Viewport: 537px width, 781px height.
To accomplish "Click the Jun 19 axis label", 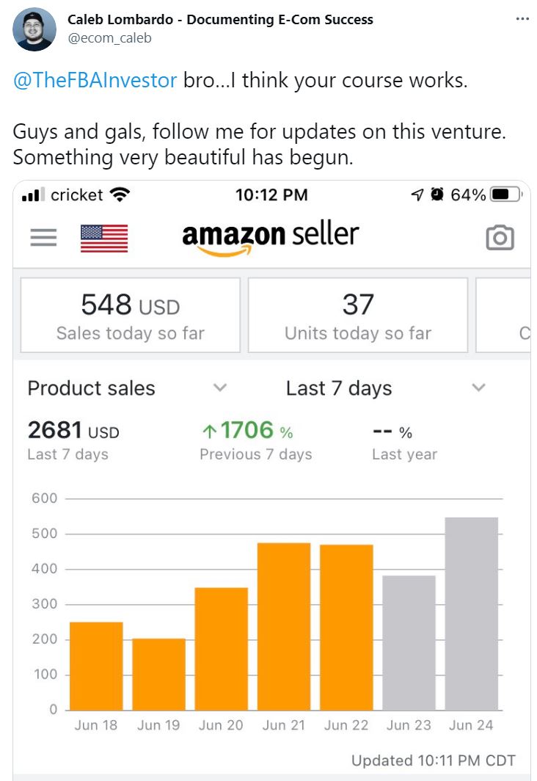I will 158,724.
